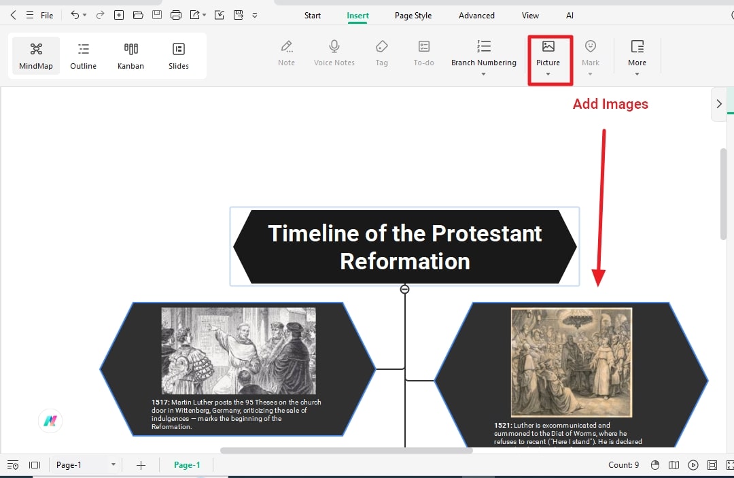Click the fit-to-page icon in status bar
The image size is (734, 478).
tap(712, 465)
